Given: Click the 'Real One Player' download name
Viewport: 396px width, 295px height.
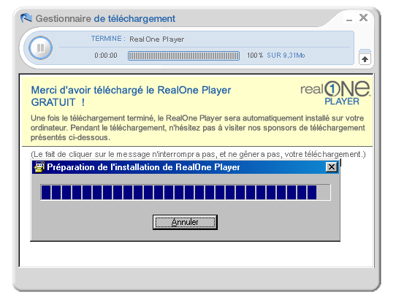Looking at the screenshot, I should 156,39.
